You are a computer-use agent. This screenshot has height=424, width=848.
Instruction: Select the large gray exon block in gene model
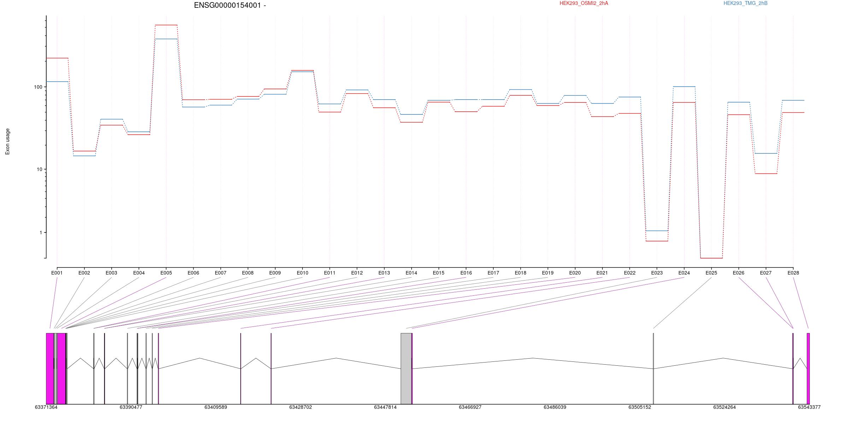pos(406,369)
